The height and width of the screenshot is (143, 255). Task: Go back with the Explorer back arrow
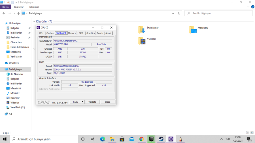(4, 13)
